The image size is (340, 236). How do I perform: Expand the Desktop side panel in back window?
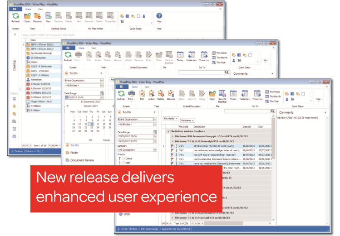(x=15, y=34)
